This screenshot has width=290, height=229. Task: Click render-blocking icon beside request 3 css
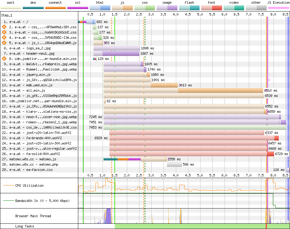pyautogui.click(x=4, y=32)
